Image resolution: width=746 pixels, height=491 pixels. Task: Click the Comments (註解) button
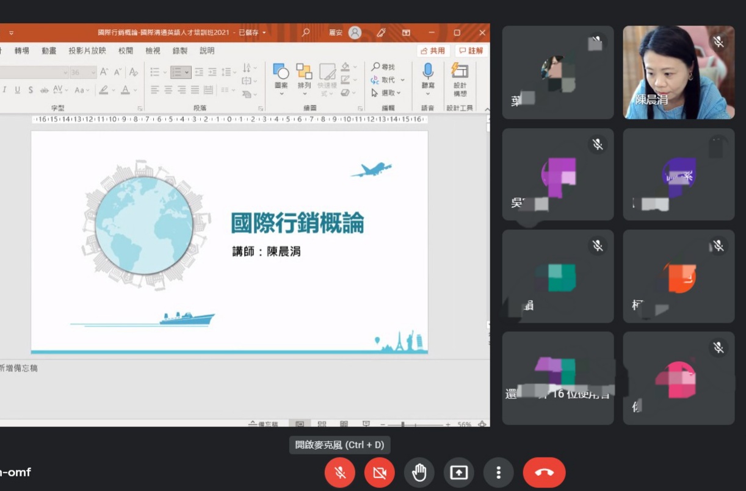[x=471, y=51]
